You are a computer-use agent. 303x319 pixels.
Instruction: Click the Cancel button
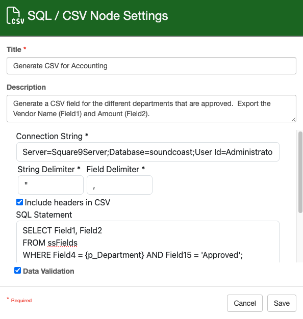245,303
